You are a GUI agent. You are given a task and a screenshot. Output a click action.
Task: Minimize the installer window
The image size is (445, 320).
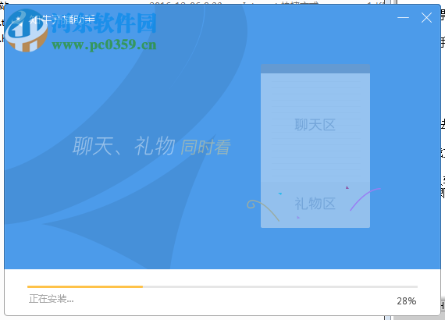403,18
